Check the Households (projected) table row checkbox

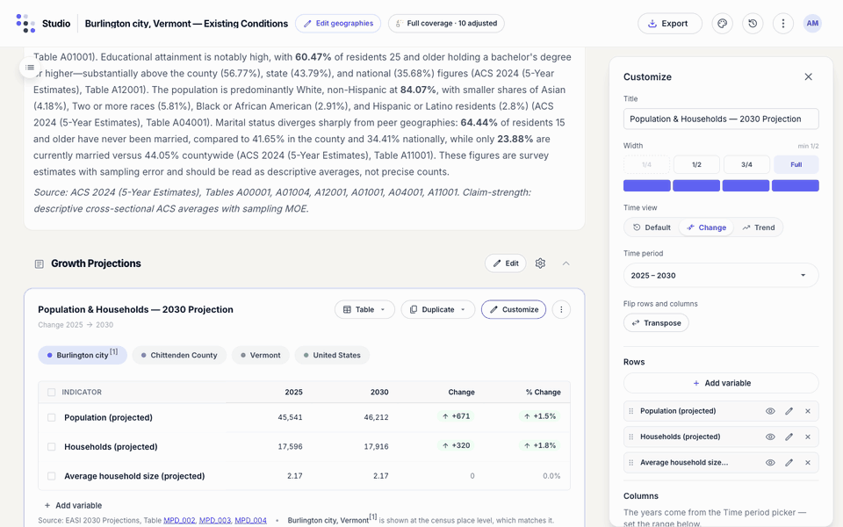tap(52, 447)
